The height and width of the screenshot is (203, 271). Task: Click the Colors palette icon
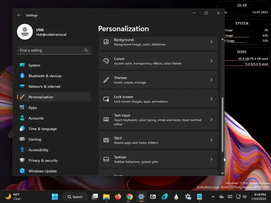(106, 61)
